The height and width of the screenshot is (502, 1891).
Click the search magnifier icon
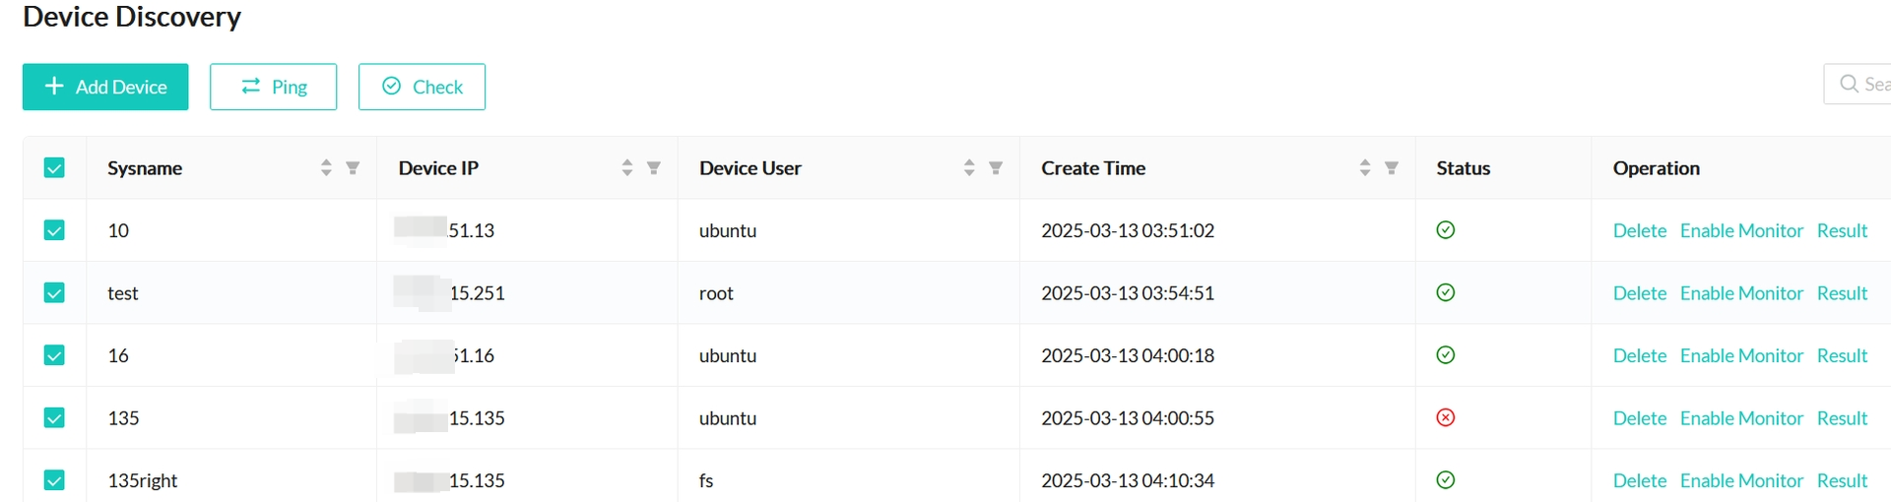1850,85
